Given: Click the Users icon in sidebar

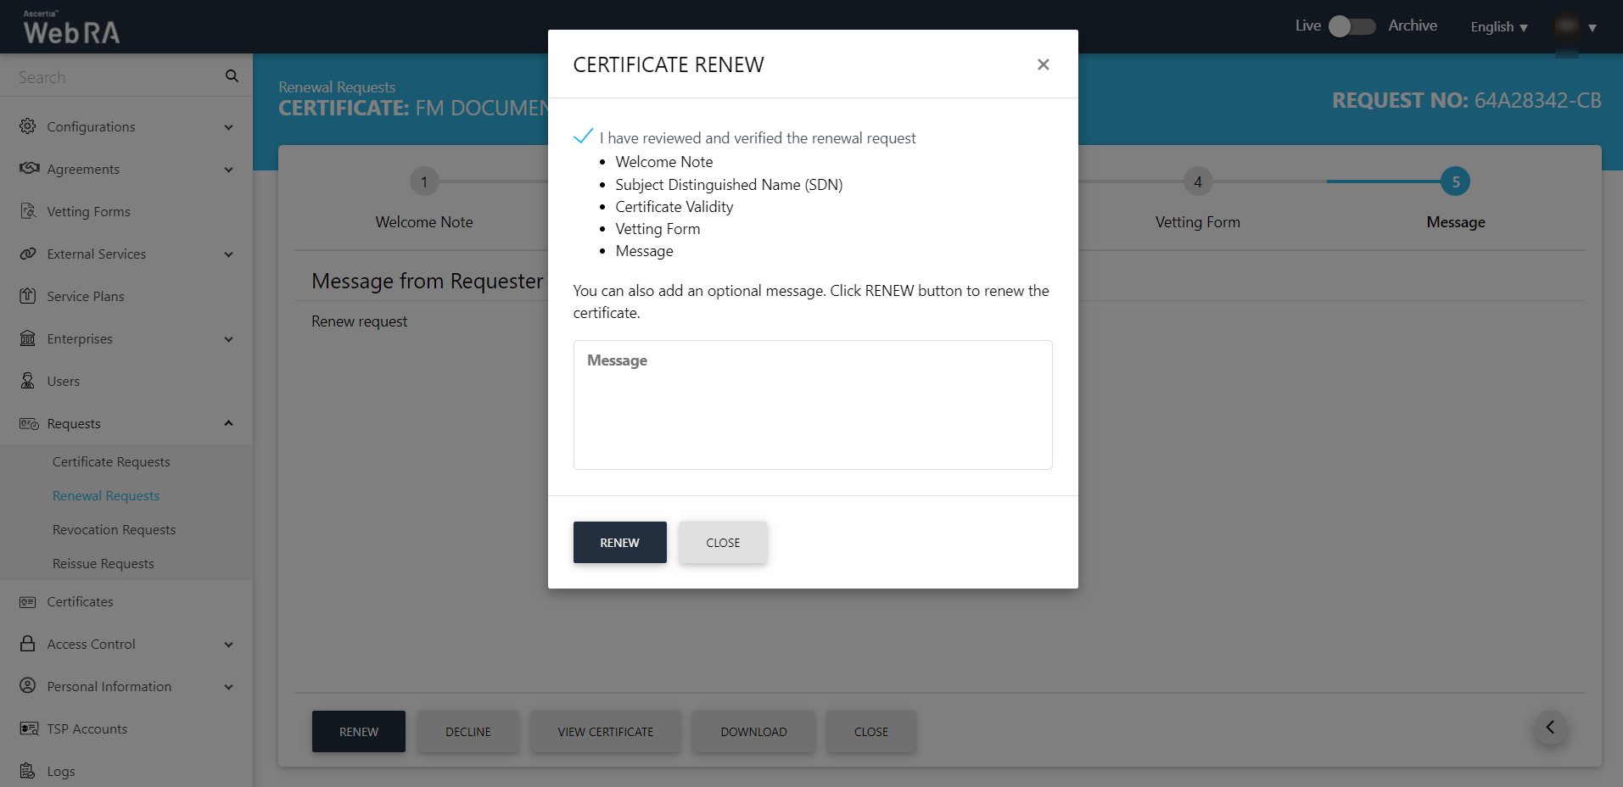Looking at the screenshot, I should click(x=28, y=381).
